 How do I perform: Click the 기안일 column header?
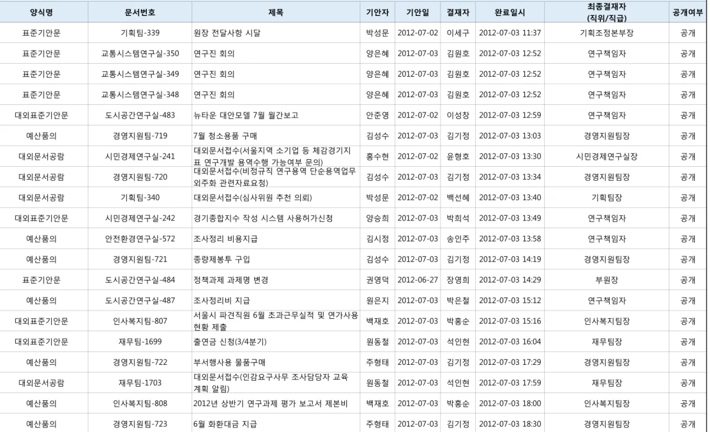[418, 12]
